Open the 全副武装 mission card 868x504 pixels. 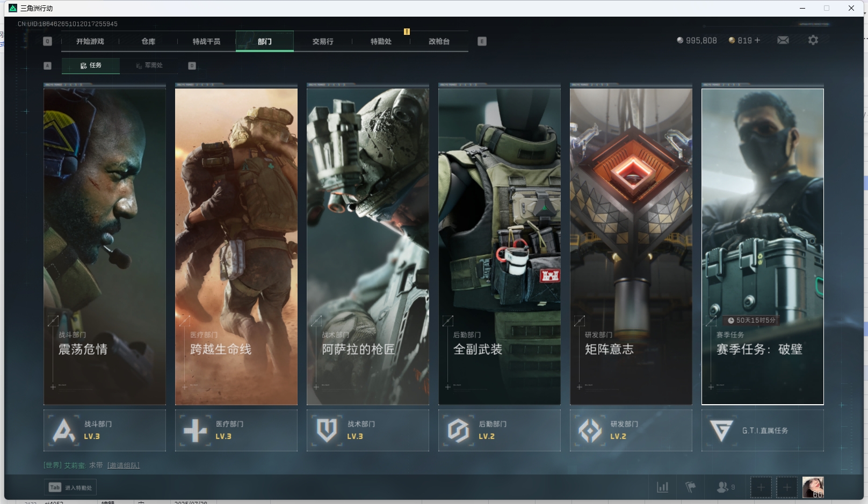(500, 246)
